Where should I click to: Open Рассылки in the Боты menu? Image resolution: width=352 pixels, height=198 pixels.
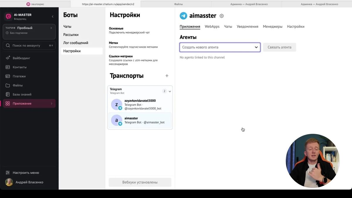coord(71,35)
